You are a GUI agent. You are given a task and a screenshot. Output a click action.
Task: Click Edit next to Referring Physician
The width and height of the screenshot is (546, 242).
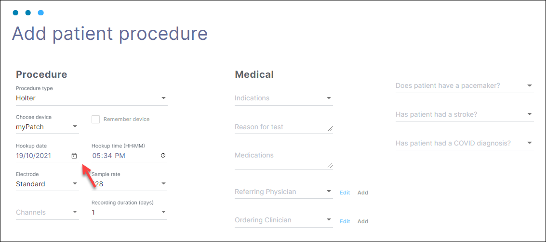[x=345, y=193]
